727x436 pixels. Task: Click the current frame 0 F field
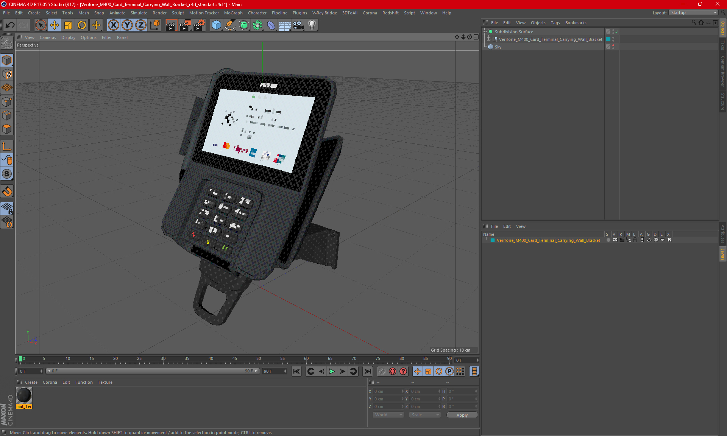(x=30, y=371)
